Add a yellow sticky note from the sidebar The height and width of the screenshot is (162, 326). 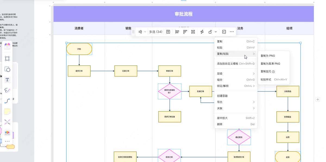(7, 111)
